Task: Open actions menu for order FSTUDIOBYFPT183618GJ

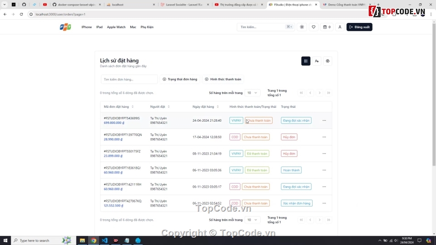Action: pyautogui.click(x=324, y=170)
